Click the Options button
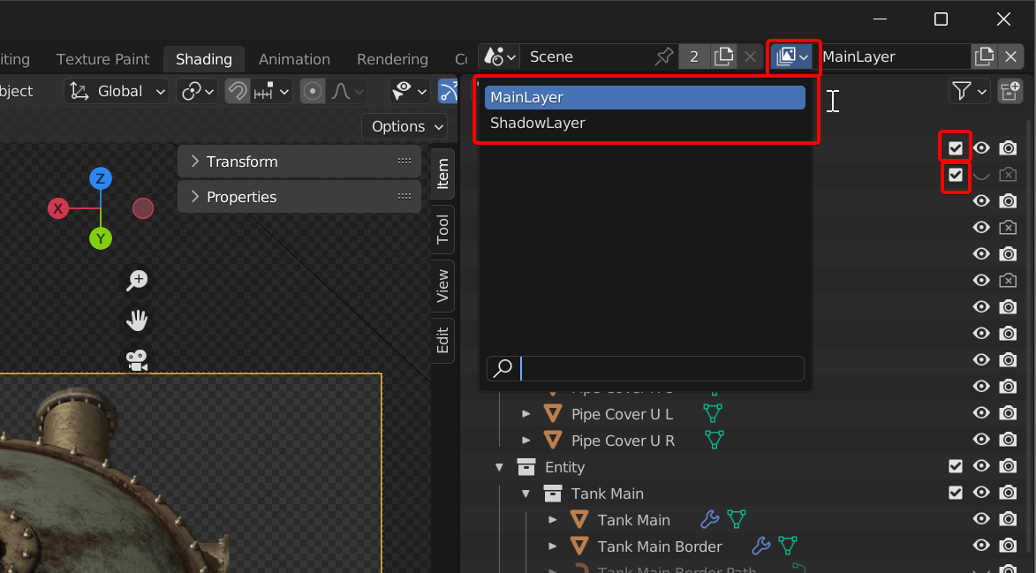This screenshot has height=573, width=1036. [407, 126]
